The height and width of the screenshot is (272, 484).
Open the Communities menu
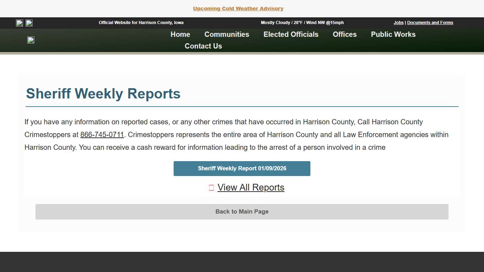[x=226, y=34]
